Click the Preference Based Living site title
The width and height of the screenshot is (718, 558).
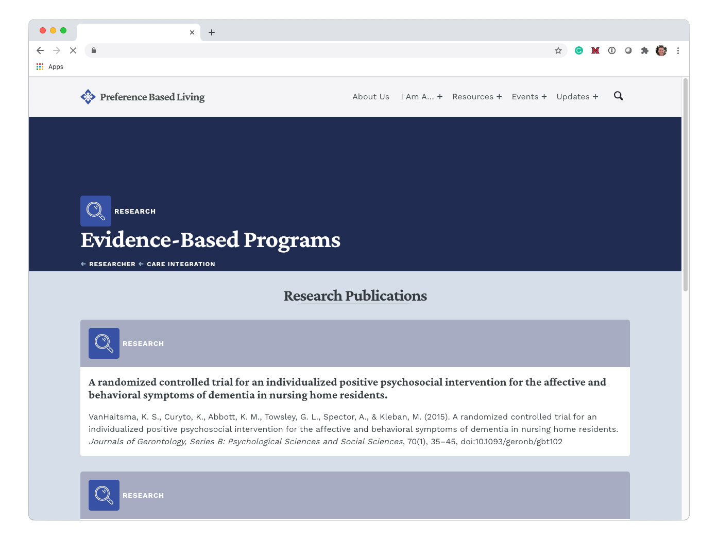[x=152, y=97]
